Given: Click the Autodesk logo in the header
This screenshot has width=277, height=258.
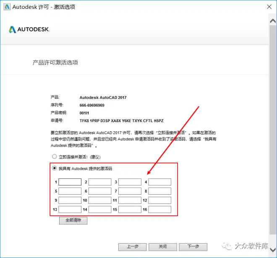Looking at the screenshot, I should [29, 29].
